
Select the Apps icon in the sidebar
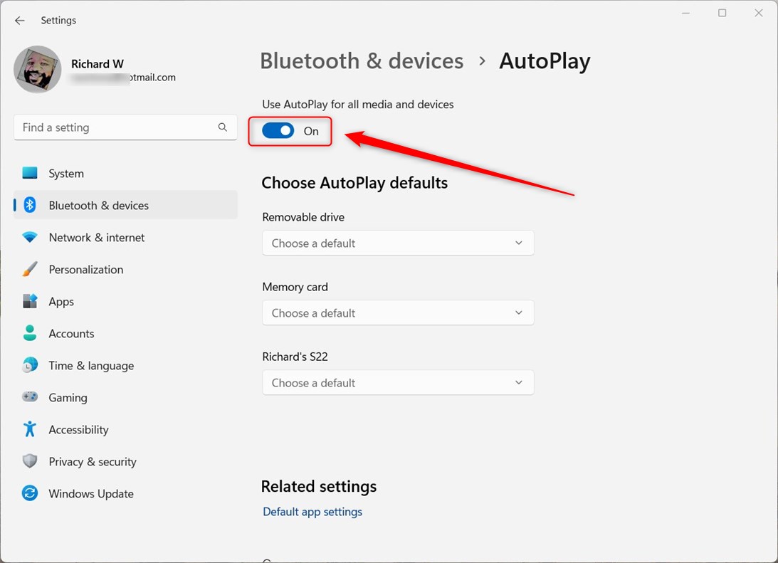[x=28, y=301]
